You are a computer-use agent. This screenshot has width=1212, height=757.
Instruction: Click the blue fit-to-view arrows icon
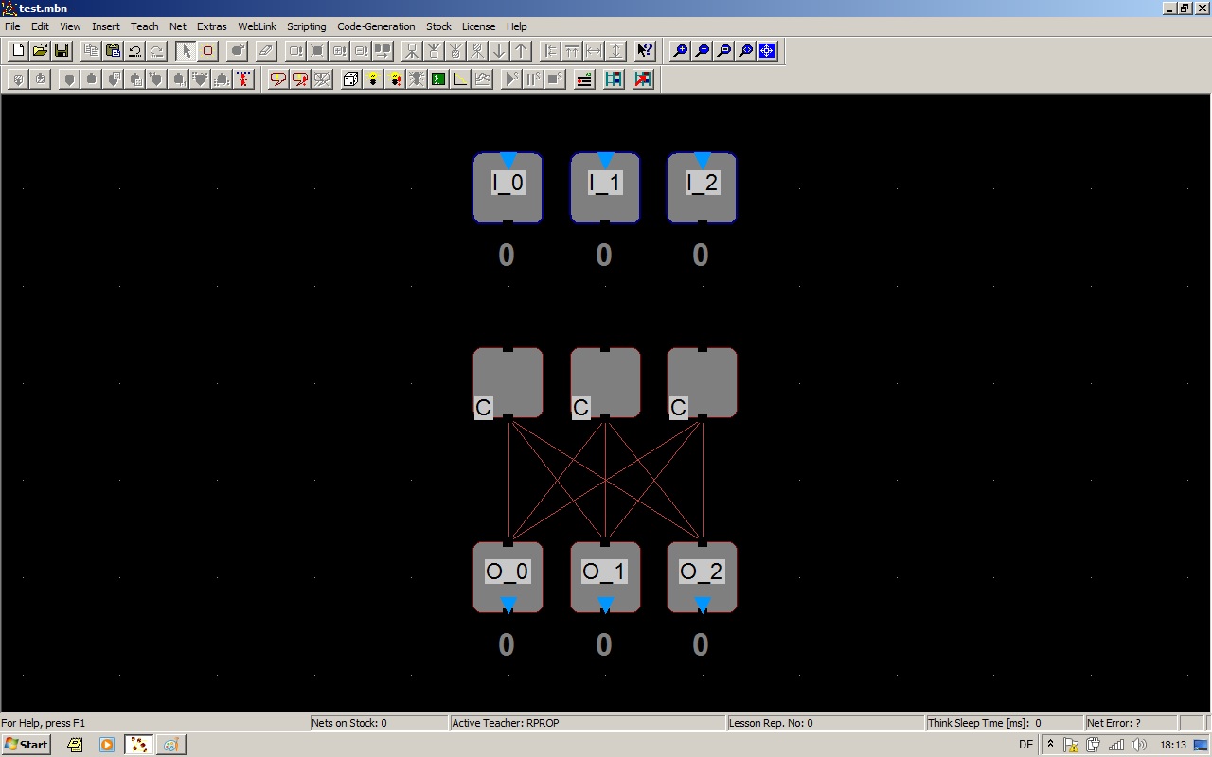tap(767, 51)
